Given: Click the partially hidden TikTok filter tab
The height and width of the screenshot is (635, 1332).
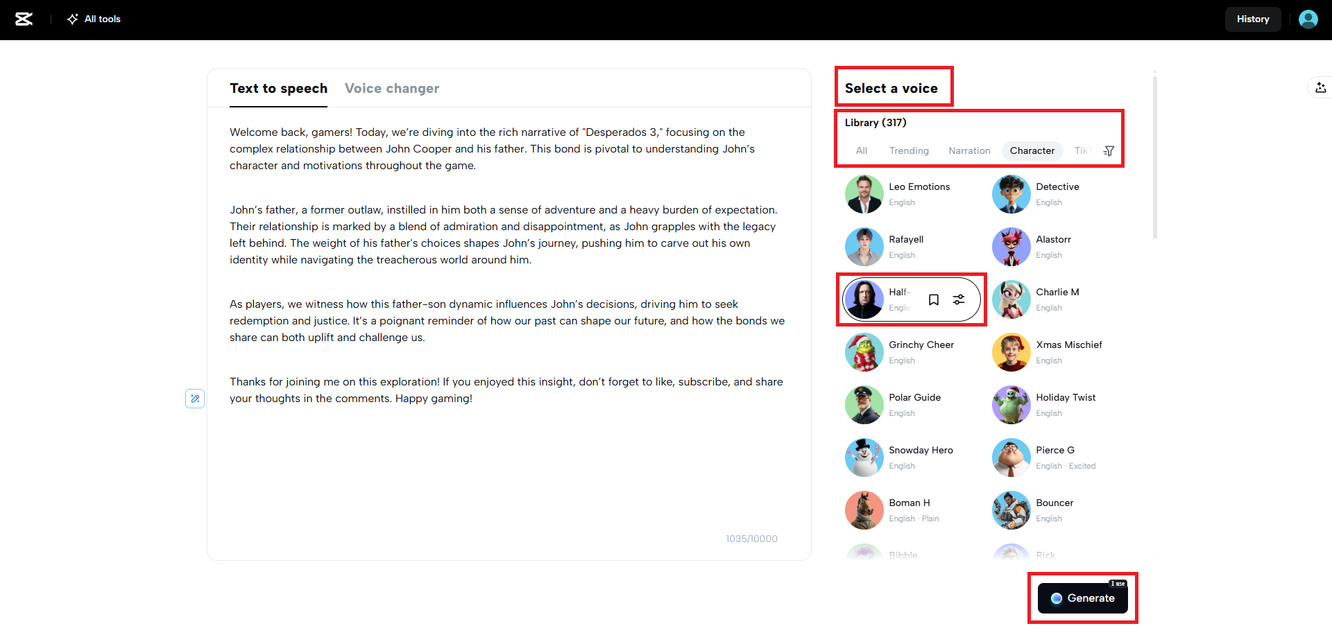Looking at the screenshot, I should (x=1083, y=150).
